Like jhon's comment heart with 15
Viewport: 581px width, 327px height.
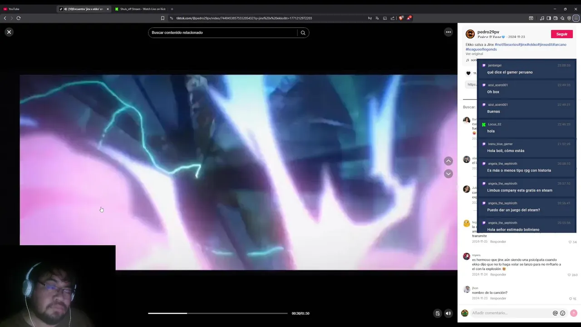click(570, 298)
